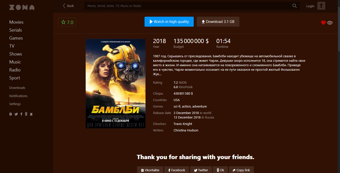The width and height of the screenshot is (340, 173).
Task: Open director Travis Knight
Action: [183, 124]
